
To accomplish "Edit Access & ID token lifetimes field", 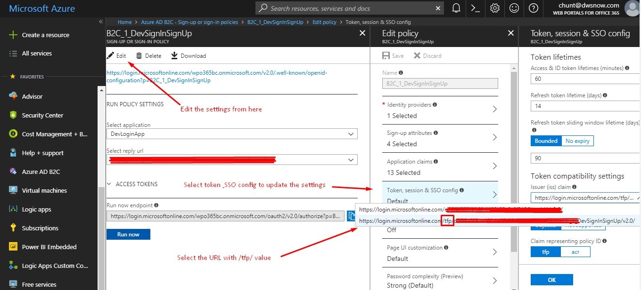I will pyautogui.click(x=585, y=79).
